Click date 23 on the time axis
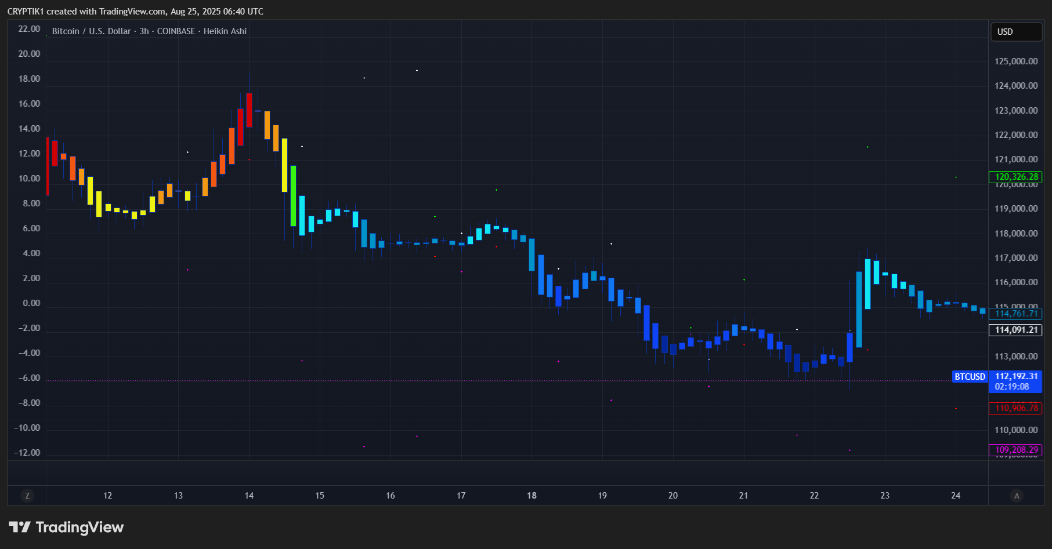This screenshot has width=1052, height=549. click(885, 496)
